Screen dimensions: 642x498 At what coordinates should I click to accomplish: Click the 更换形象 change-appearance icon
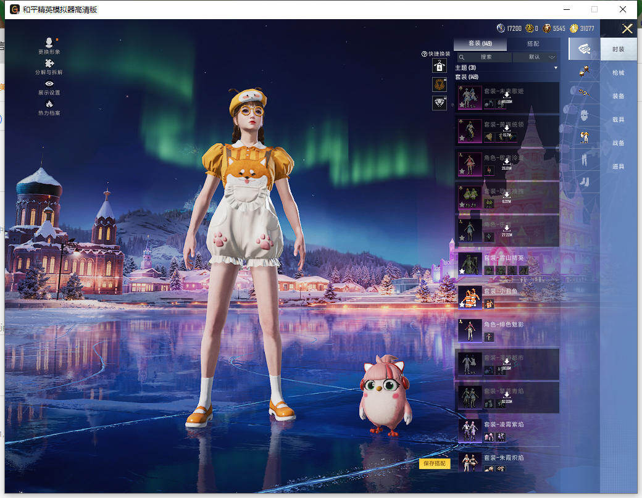pos(49,43)
